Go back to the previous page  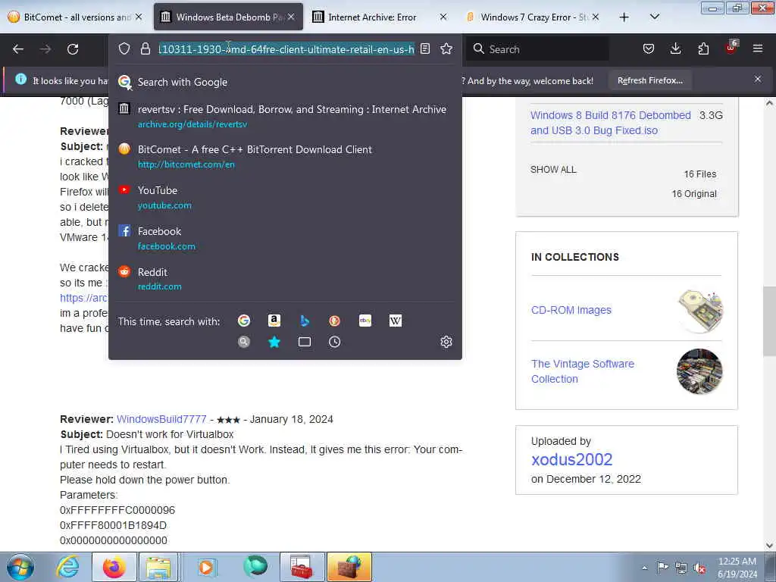pyautogui.click(x=18, y=49)
